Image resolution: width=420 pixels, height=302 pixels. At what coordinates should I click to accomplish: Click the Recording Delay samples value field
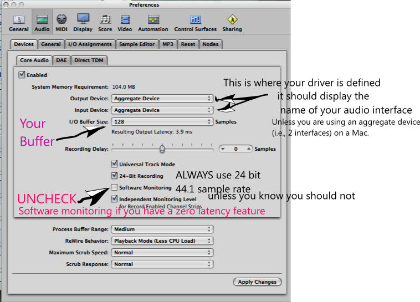pos(235,149)
